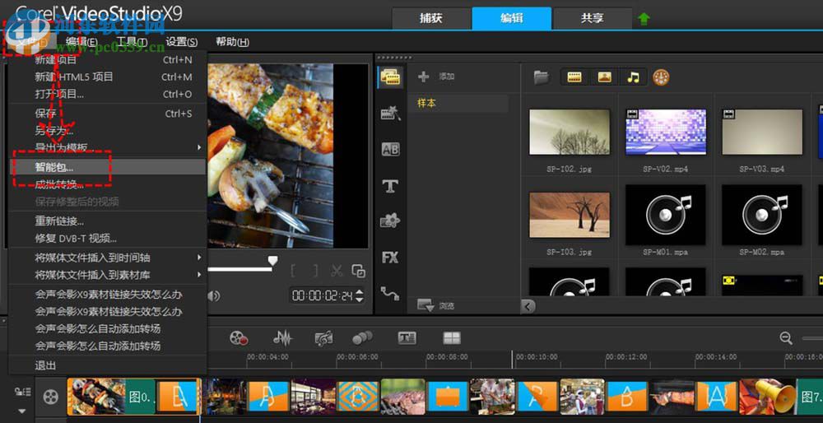Open the Instant Project panel icon
Screen dimensions: 823x423
[390, 114]
